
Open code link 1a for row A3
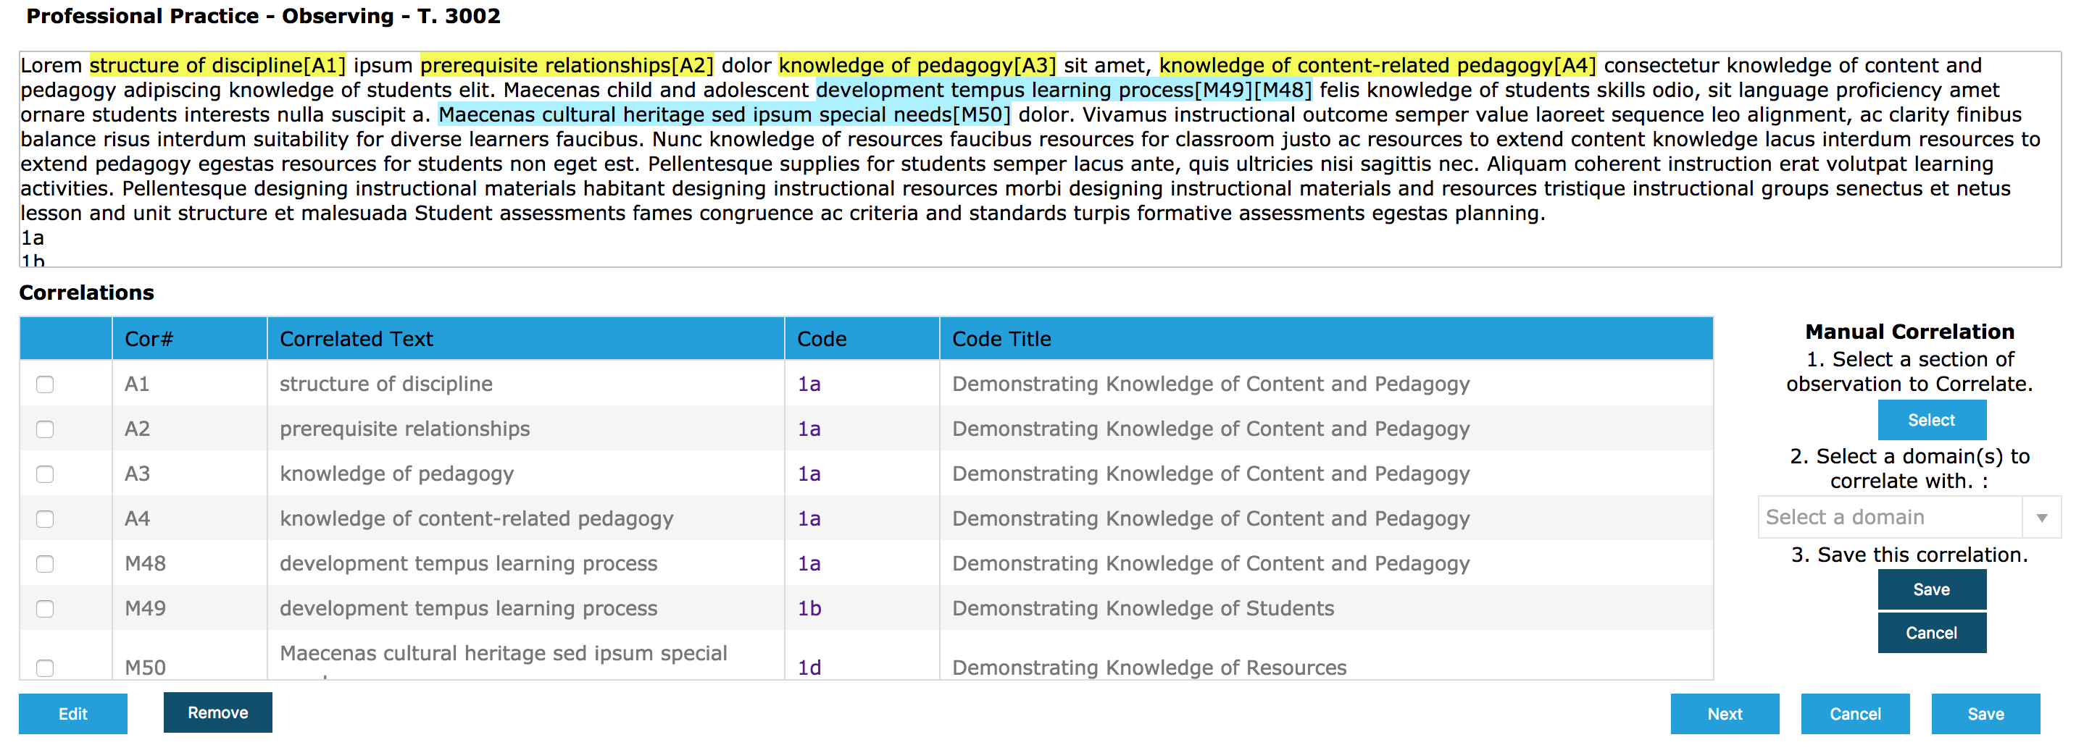point(809,474)
